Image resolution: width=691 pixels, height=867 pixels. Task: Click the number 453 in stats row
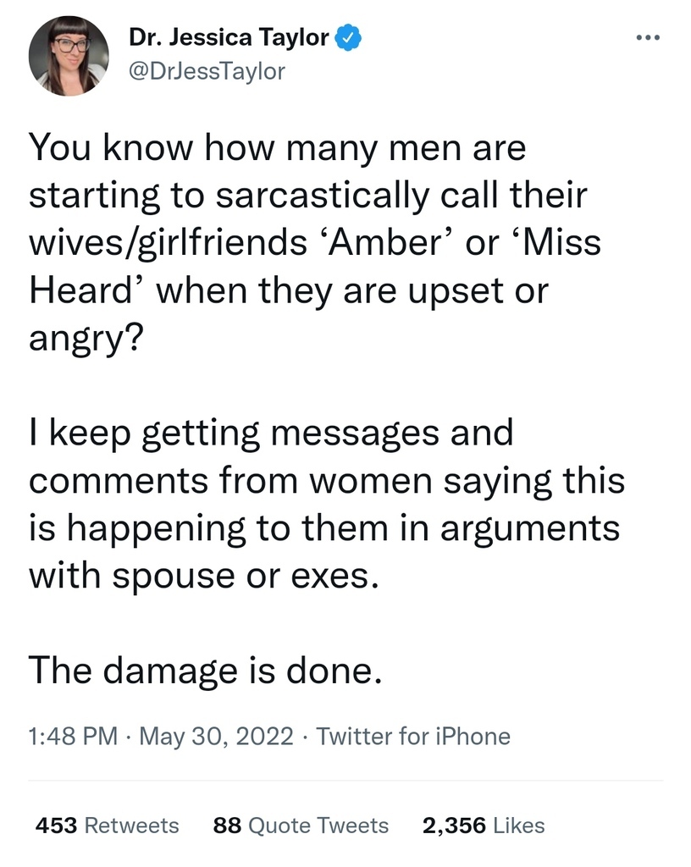(x=56, y=826)
